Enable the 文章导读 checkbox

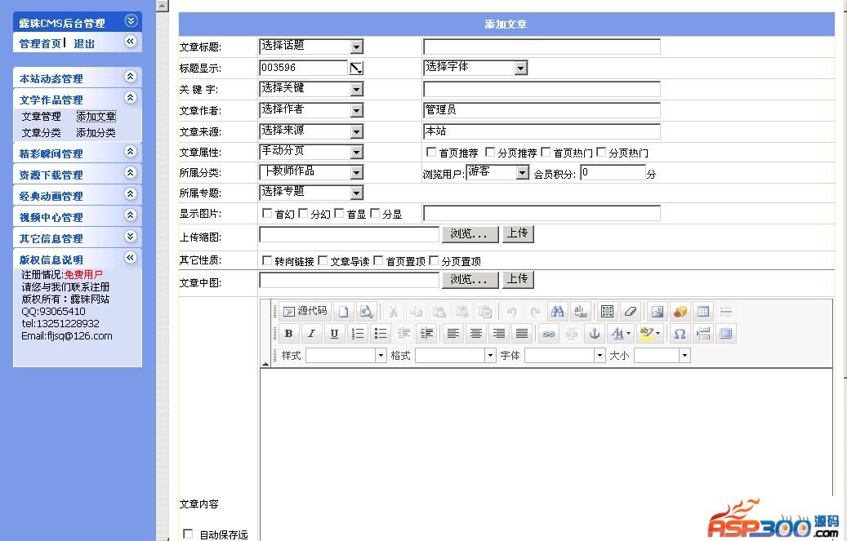(x=323, y=260)
